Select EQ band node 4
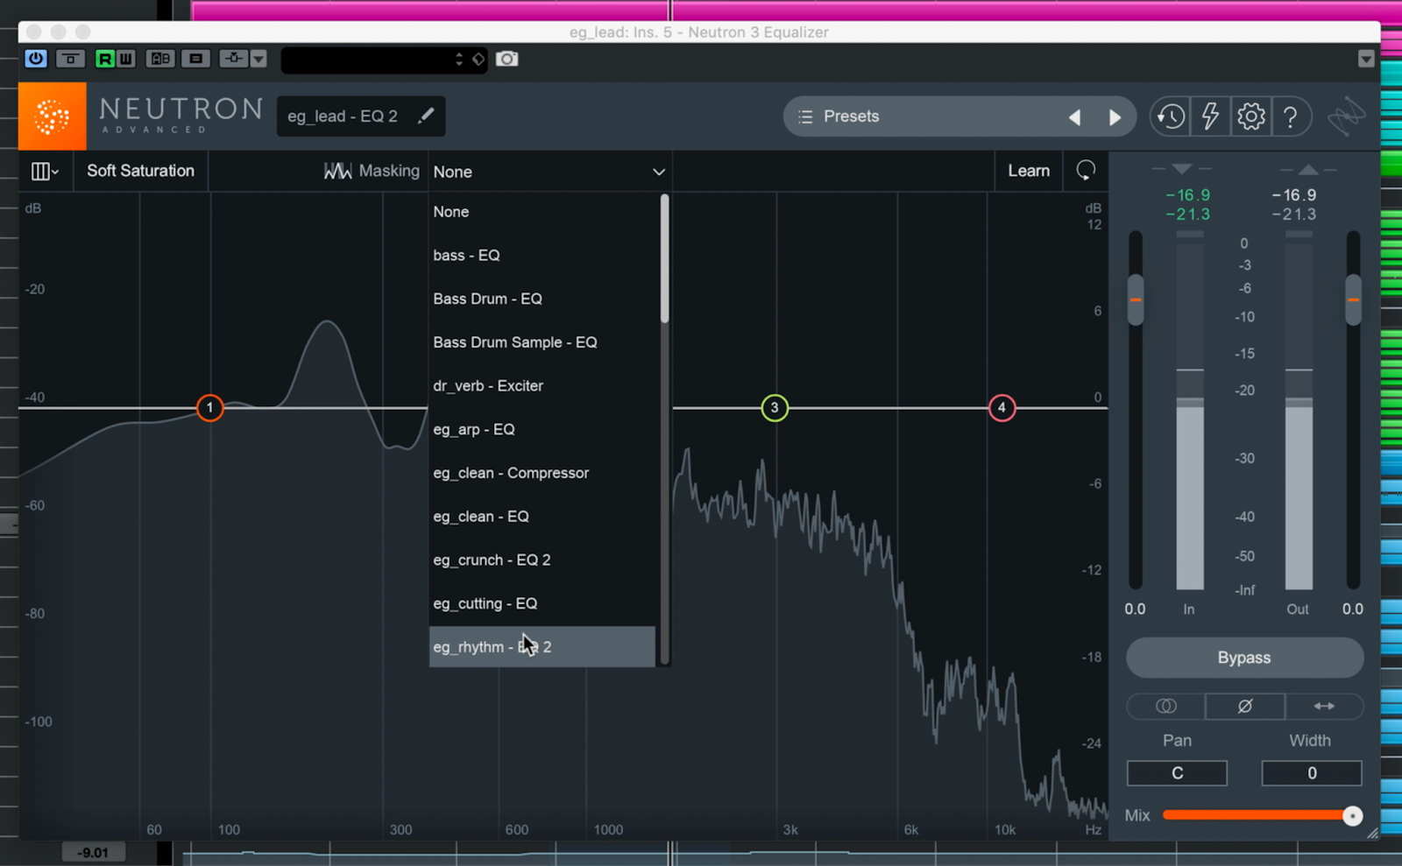This screenshot has width=1402, height=866. (1002, 408)
